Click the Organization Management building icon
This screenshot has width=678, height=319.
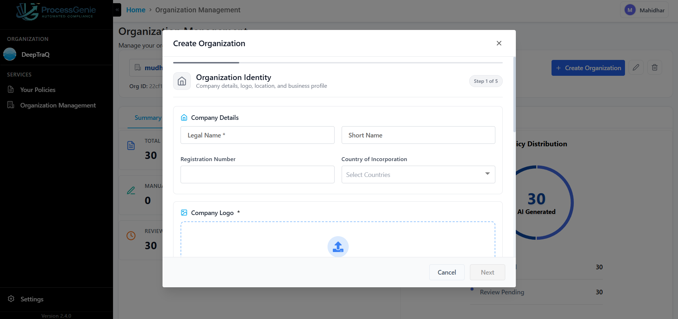(x=11, y=105)
